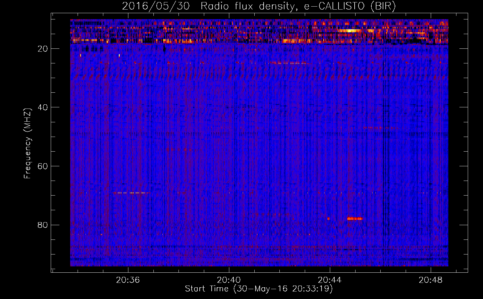The image size is (483, 299).
Task: Click the 20:40 time tick label
Action: pos(229,280)
